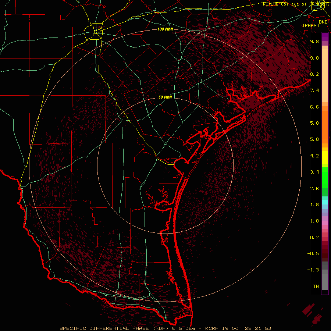Click the "[PHAS]" units label
Image resolution: width=331 pixels, height=331 pixels.
[x=311, y=25]
